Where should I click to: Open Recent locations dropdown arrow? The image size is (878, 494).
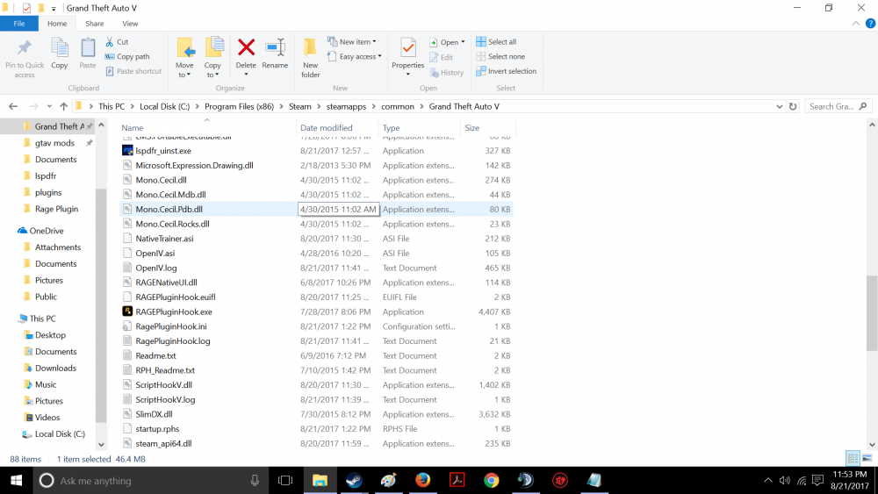point(49,106)
